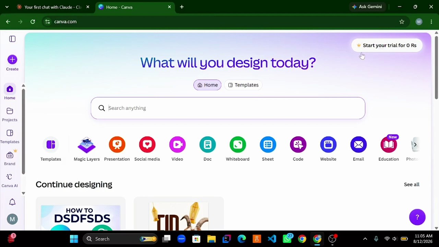Viewport: 439px width, 247px height.
Task: Open Zoom from the taskbar
Action: [x=181, y=239]
